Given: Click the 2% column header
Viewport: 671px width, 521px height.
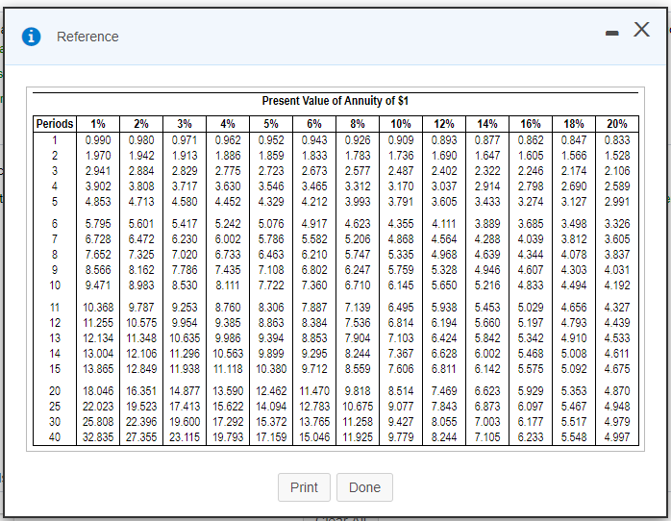Looking at the screenshot, I should pyautogui.click(x=141, y=124).
